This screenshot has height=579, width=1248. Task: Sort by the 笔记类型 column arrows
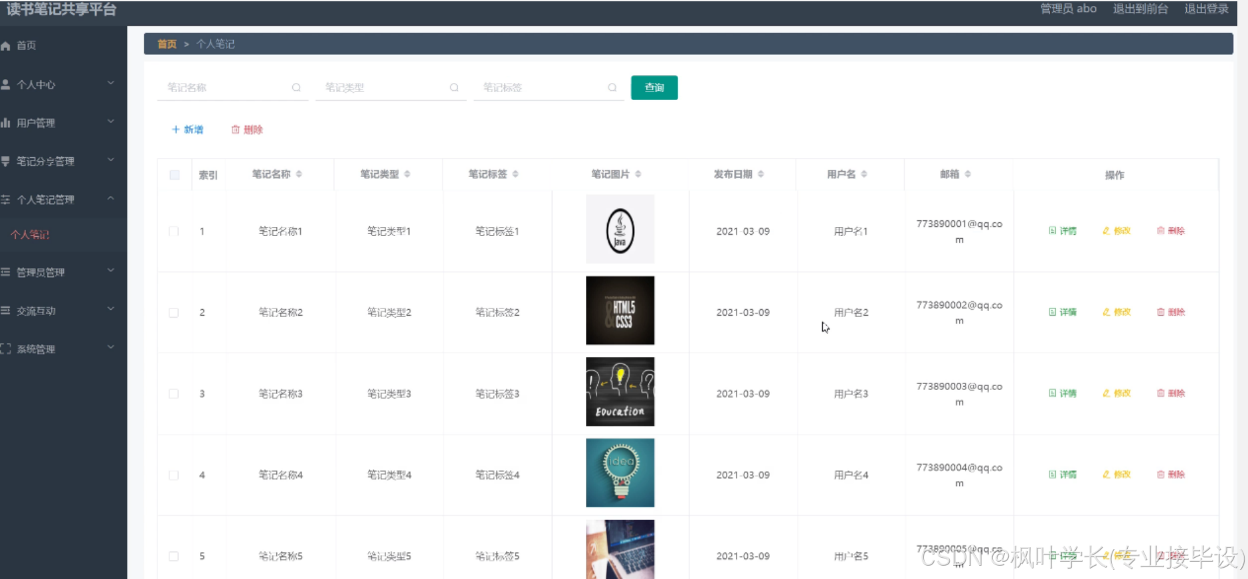pos(407,174)
